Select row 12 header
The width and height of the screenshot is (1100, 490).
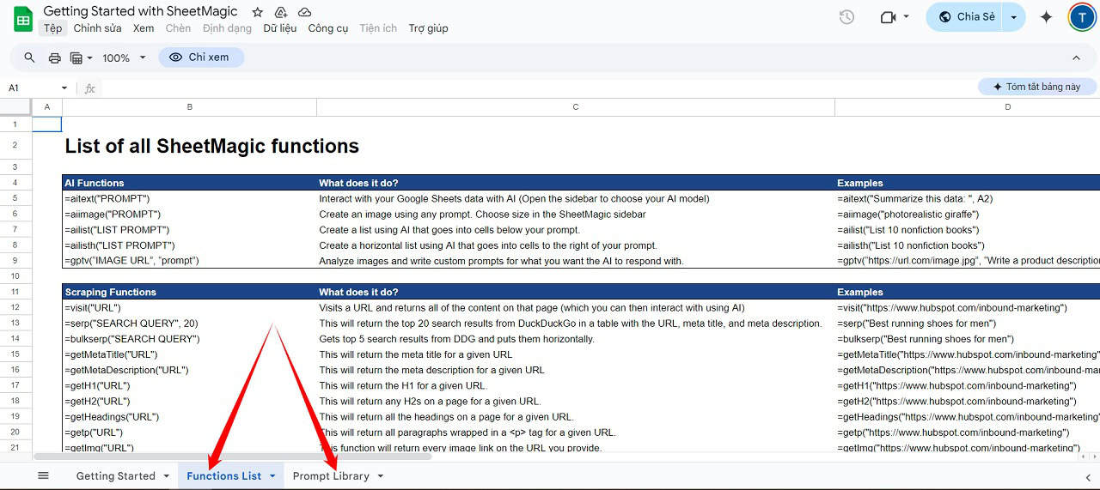click(15, 308)
